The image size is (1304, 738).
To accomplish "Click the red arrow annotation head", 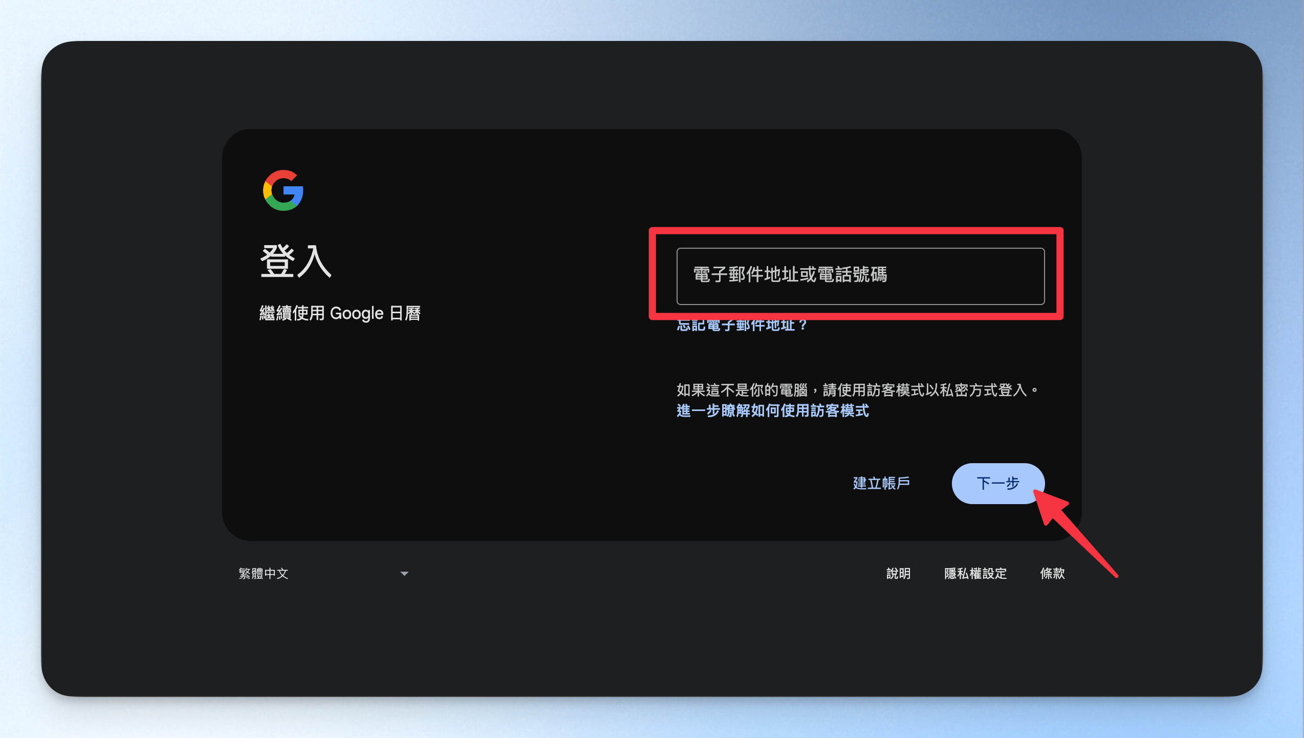I will pos(1049,506).
